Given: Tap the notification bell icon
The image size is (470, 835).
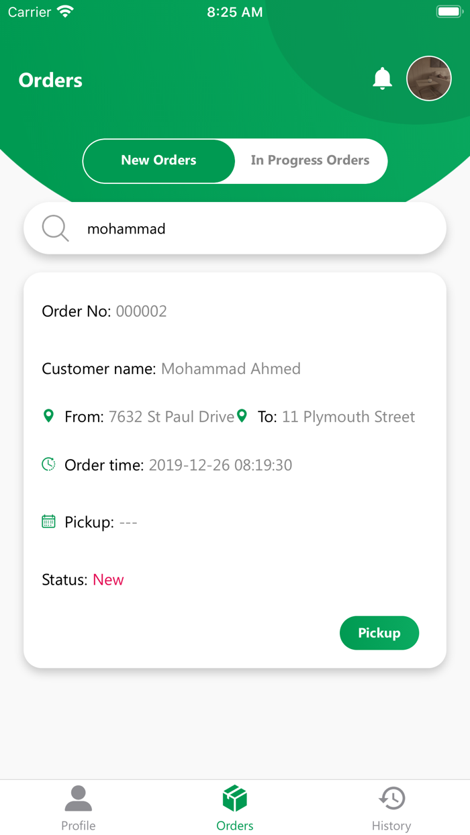Looking at the screenshot, I should 382,79.
